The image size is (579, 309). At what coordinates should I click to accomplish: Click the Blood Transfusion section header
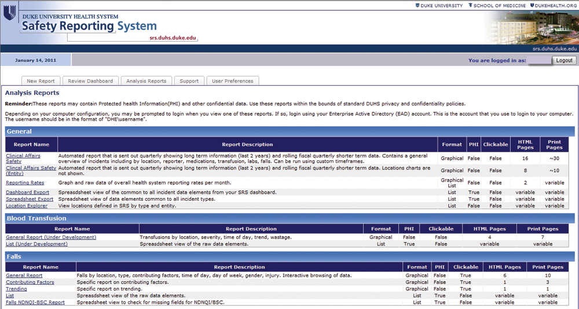[x=290, y=218]
